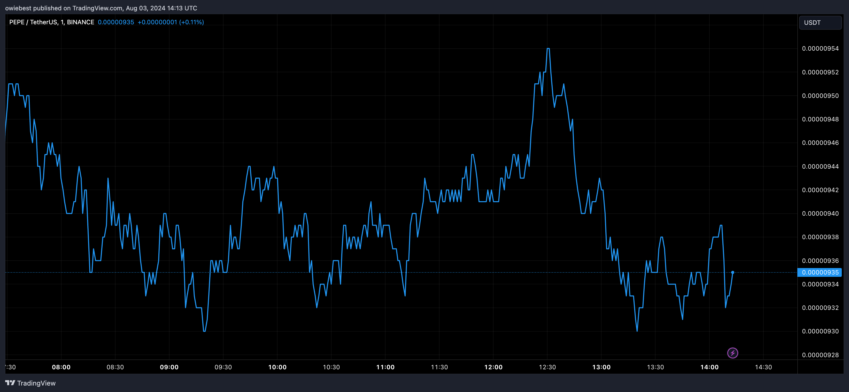Click the blue last-price dot on the line
The width and height of the screenshot is (849, 392).
click(732, 272)
